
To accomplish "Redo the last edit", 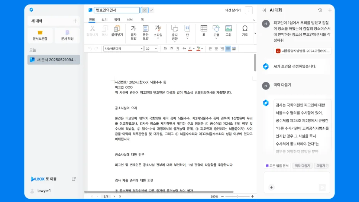I will point(96,49).
